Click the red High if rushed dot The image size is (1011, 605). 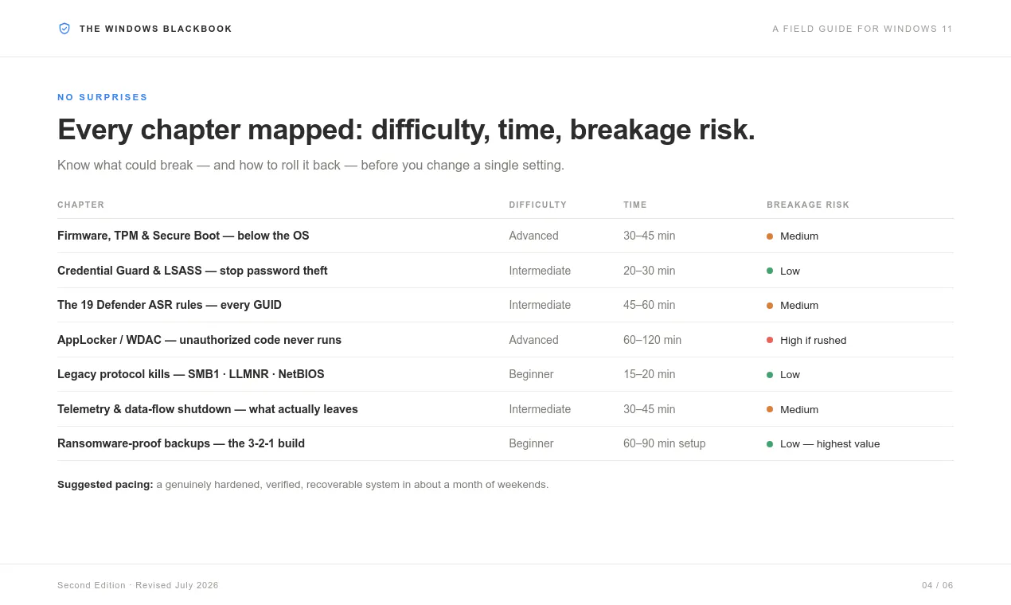[770, 340]
